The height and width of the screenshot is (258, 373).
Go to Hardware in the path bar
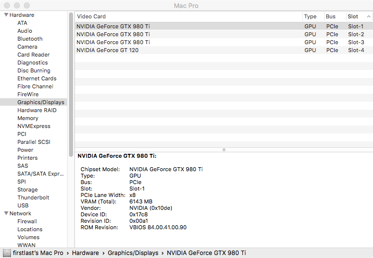[85, 253]
